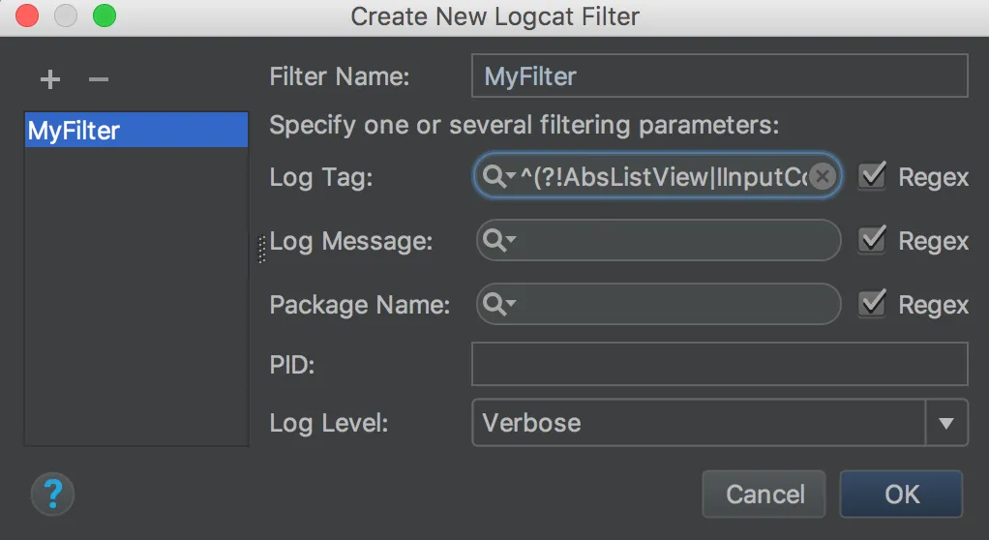
Task: Disable Regex for Log Message
Action: tap(873, 240)
